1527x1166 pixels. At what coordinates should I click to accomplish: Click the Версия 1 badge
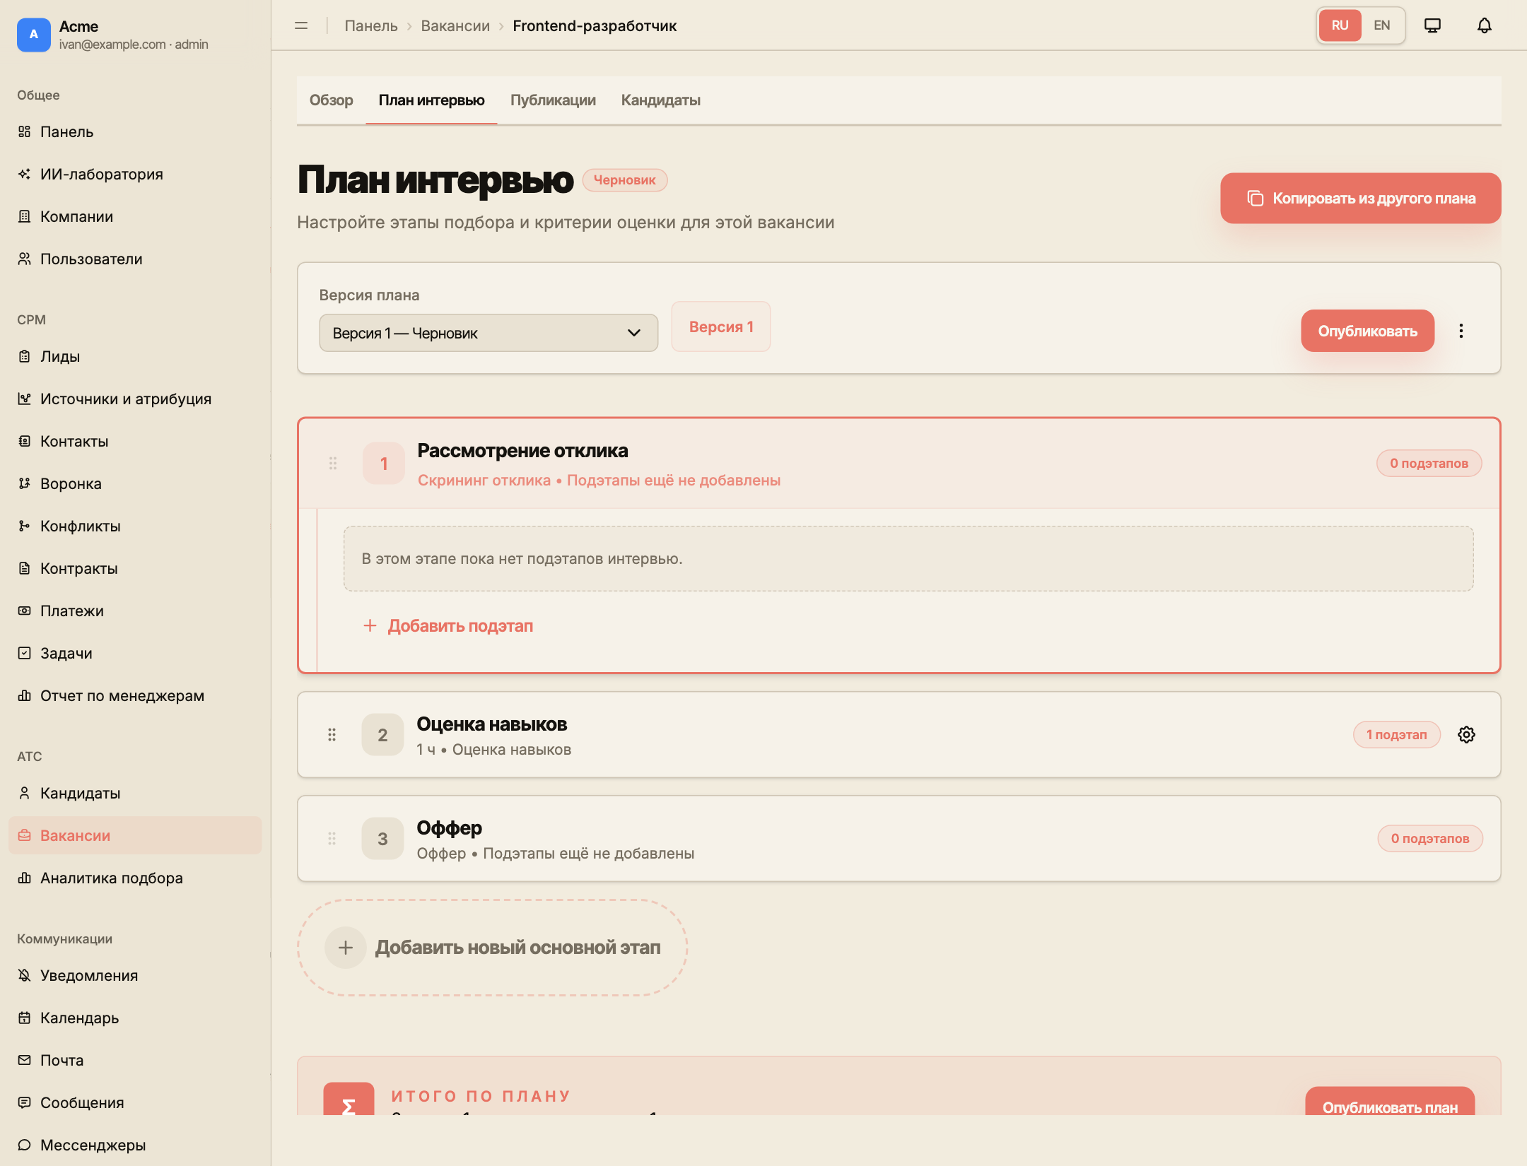click(x=720, y=327)
